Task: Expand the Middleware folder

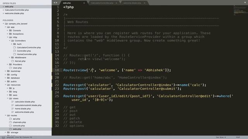Action: click(9, 58)
